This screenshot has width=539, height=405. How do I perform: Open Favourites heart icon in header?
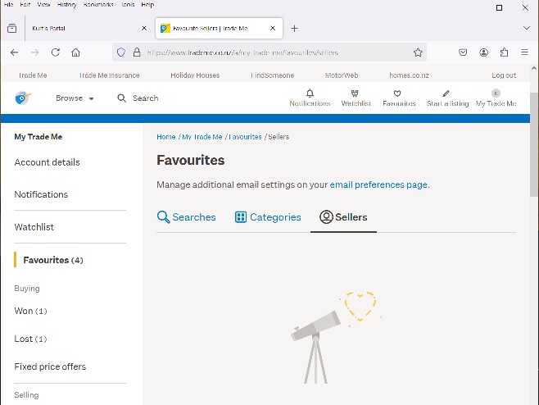point(398,93)
